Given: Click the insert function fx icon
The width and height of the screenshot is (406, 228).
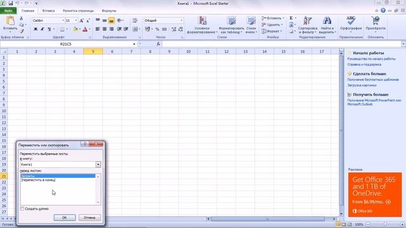Looking at the screenshot, I should (x=158, y=44).
